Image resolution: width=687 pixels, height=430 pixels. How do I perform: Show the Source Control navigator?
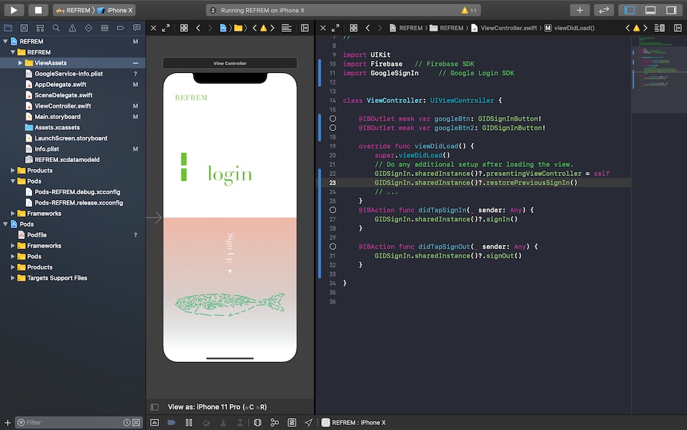coord(24,28)
